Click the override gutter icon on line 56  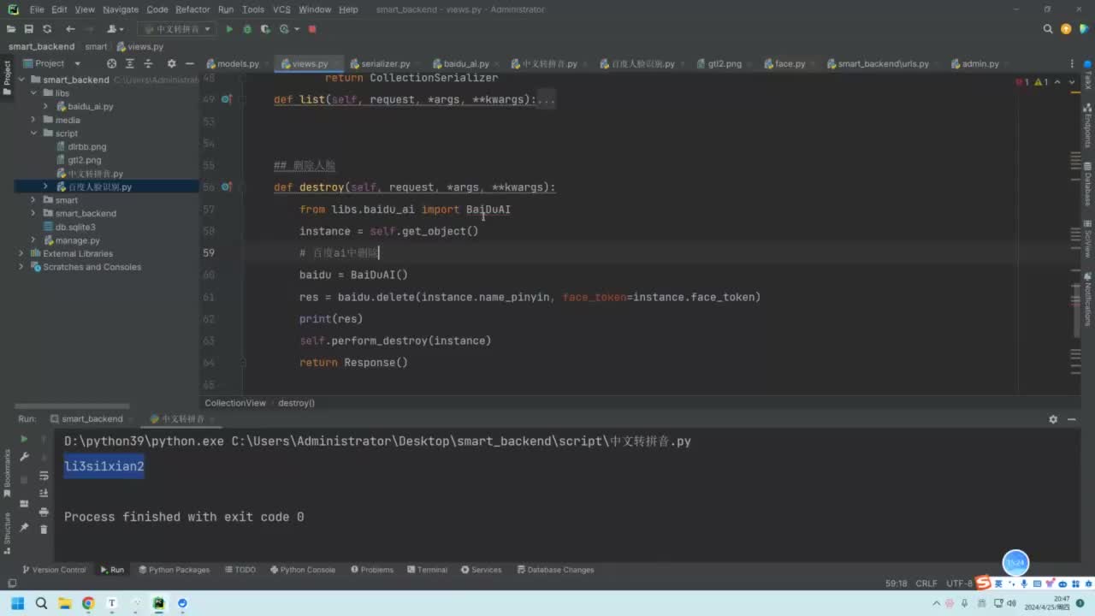click(x=227, y=187)
